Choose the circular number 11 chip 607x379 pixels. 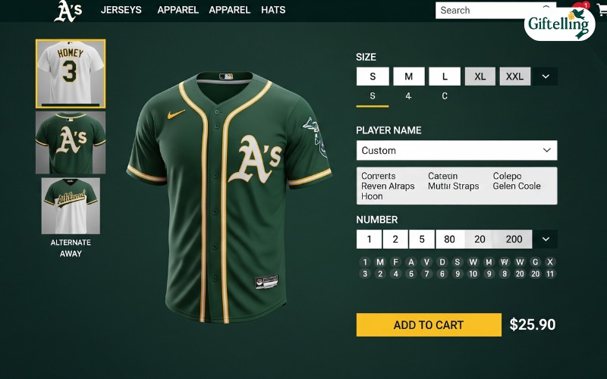pos(550,274)
